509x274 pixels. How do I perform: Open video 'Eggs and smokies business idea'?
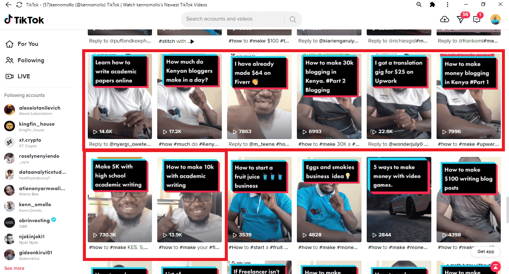pos(329,199)
